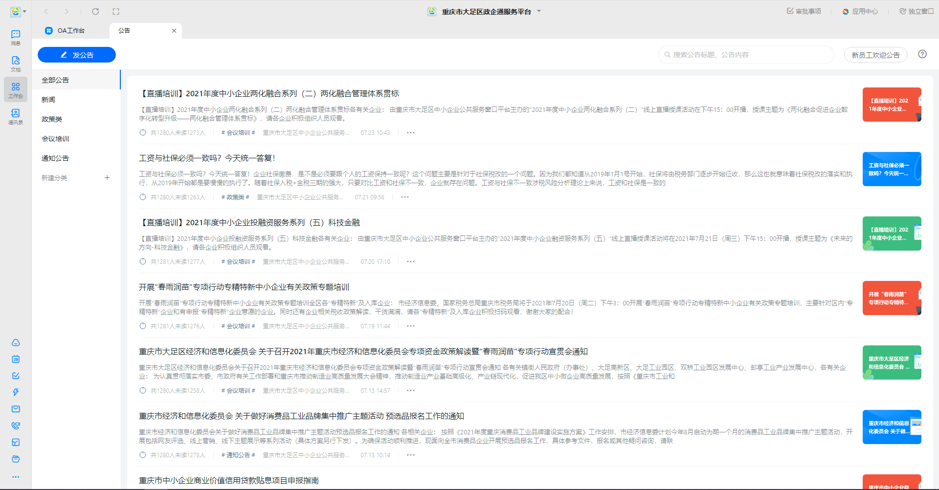This screenshot has width=939, height=490.
Task: Open 应用中心 in the top bar
Action: click(860, 11)
